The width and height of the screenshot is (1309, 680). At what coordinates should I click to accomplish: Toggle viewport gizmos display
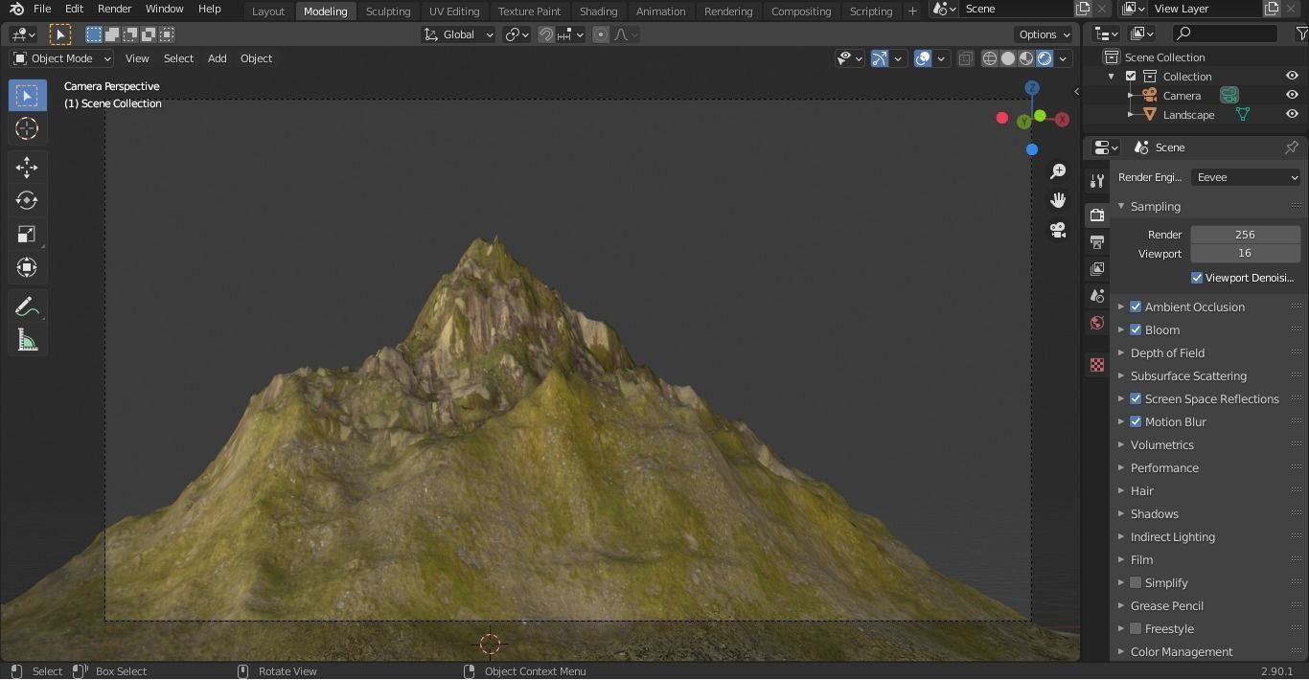pos(880,58)
